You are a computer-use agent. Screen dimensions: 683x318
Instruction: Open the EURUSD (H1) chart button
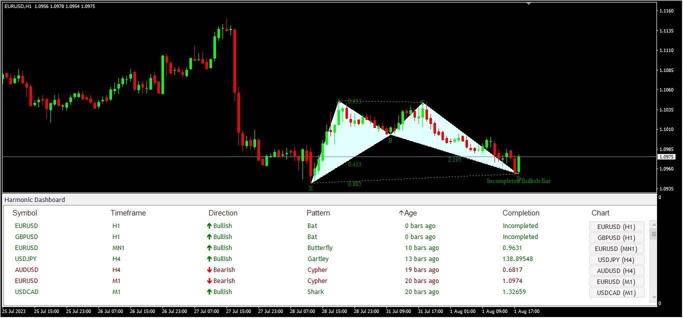[616, 227]
